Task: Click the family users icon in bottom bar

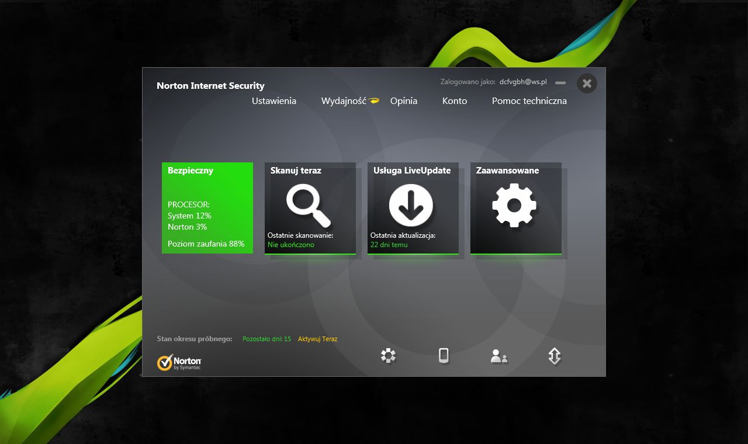Action: (x=499, y=356)
